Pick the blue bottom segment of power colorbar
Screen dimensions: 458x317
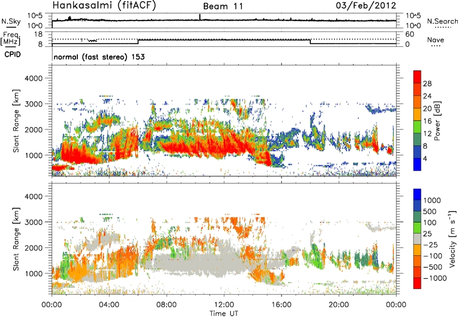pyautogui.click(x=417, y=164)
